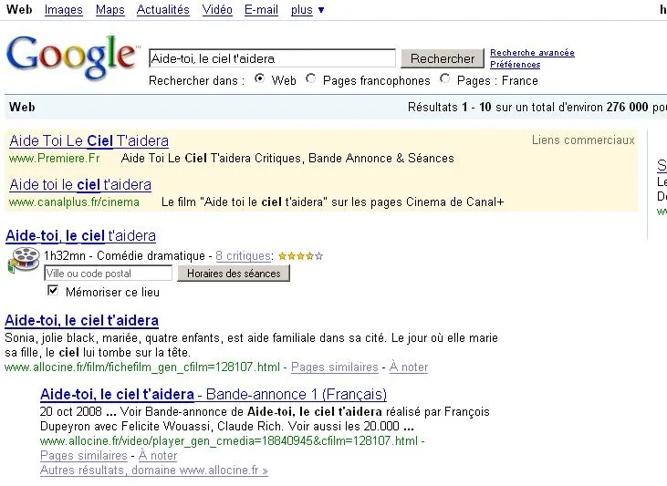Screen dimensions: 667x486
Task: Open the allocine fichefilm result title
Action: [82, 320]
